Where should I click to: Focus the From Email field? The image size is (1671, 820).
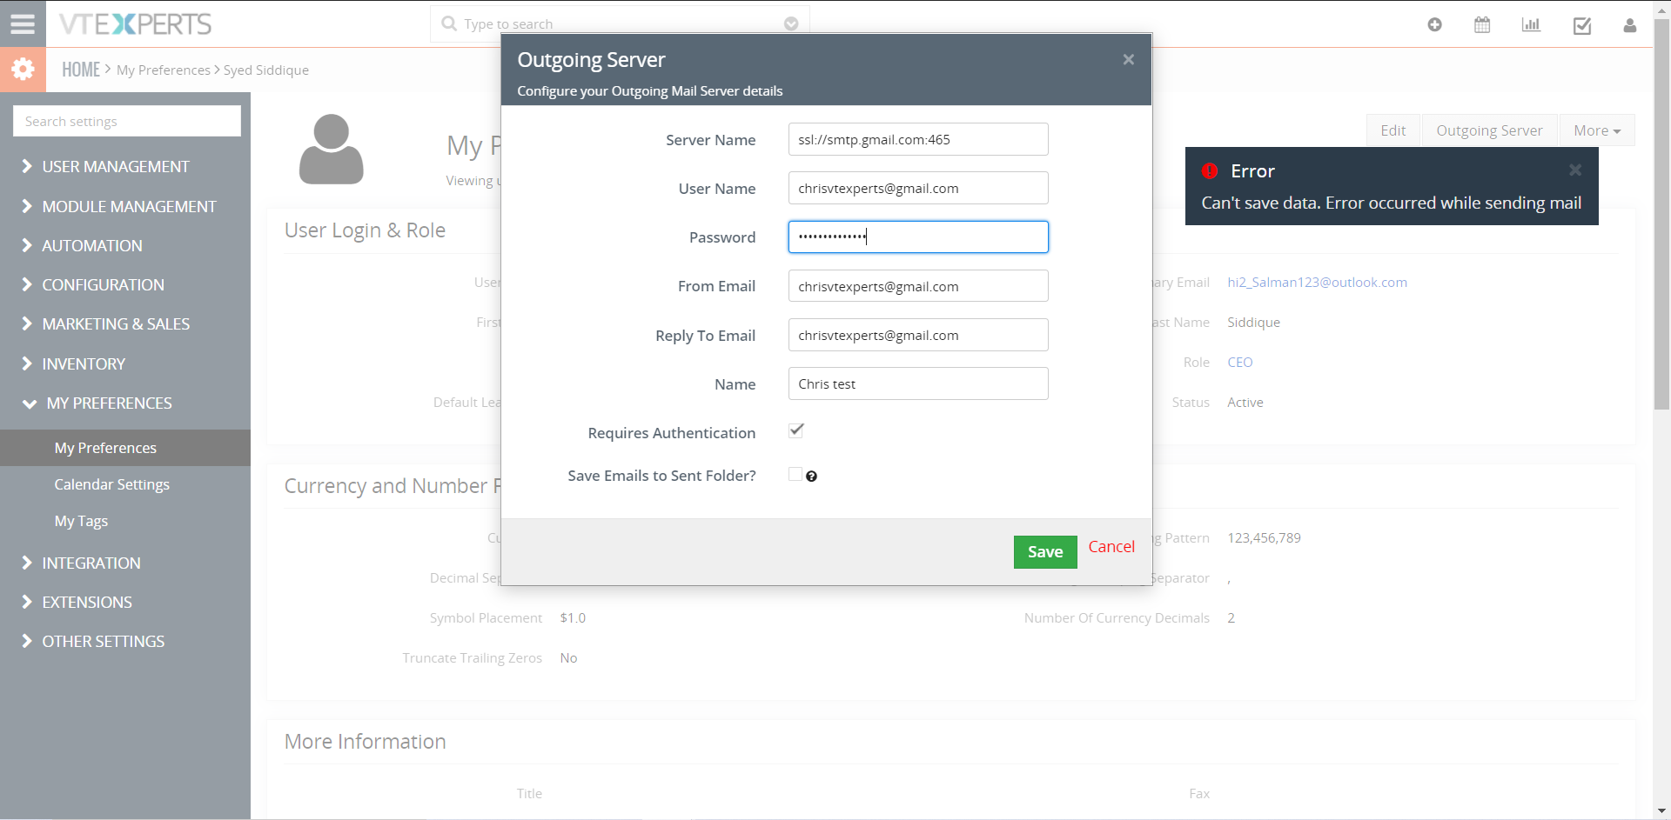tap(918, 286)
